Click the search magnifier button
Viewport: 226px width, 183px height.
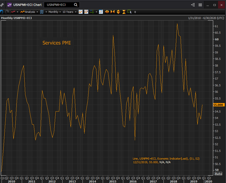point(76,5)
